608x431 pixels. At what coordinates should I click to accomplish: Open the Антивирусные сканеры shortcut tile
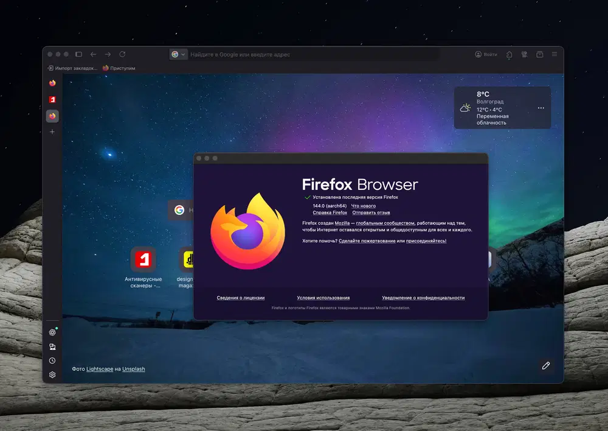[x=143, y=267]
